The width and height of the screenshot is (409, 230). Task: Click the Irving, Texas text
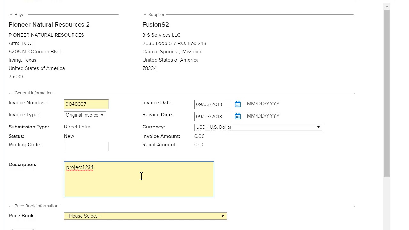[x=22, y=60]
